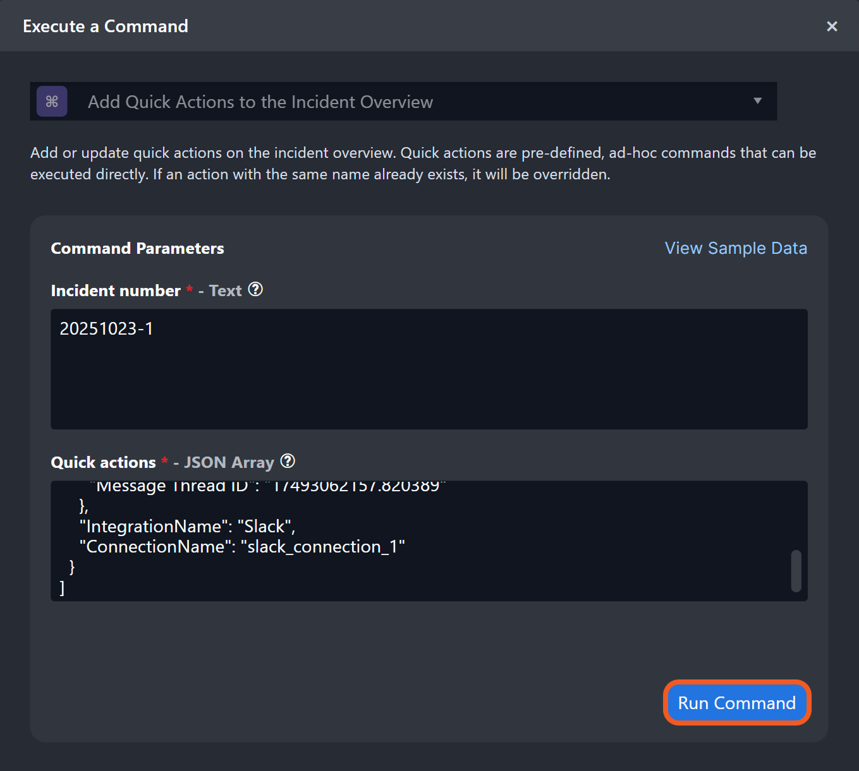Grab the Quick actions field scrollbar thumb
Viewport: 859px width, 771px height.
[x=796, y=571]
